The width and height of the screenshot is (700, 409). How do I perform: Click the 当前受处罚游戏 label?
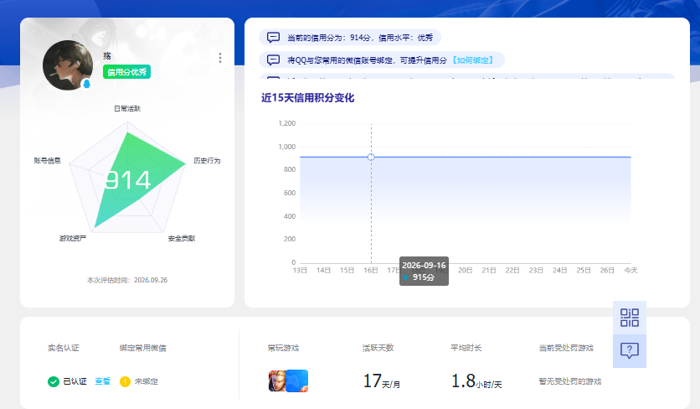[x=566, y=348]
